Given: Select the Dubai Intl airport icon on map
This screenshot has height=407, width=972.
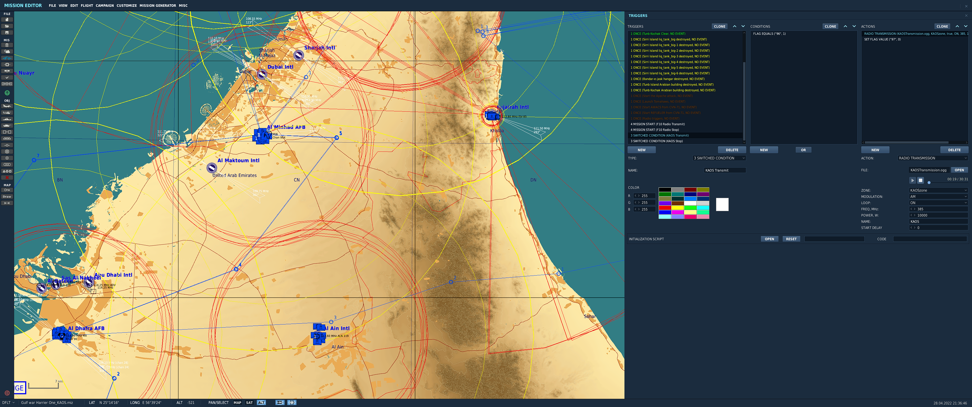Looking at the screenshot, I should click(x=262, y=74).
